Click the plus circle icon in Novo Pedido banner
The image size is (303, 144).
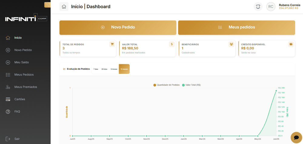point(103,27)
